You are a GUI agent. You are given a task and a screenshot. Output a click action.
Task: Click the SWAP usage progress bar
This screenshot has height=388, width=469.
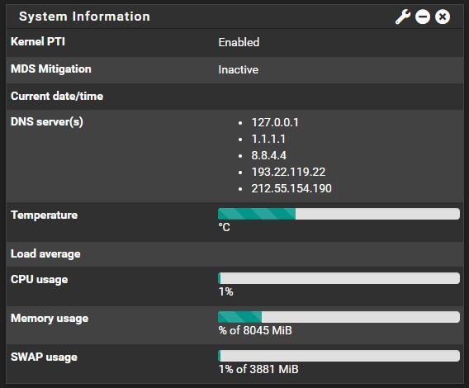click(339, 356)
